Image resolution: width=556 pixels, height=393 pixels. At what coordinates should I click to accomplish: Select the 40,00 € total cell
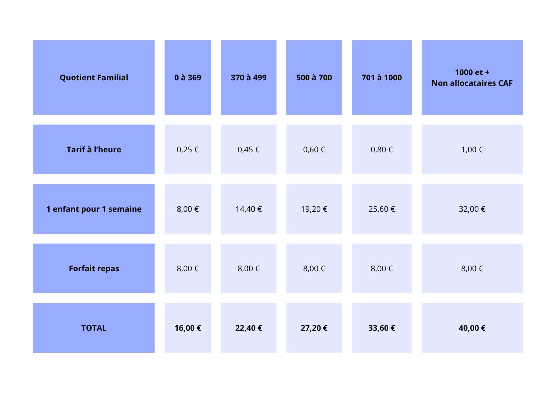(x=472, y=328)
